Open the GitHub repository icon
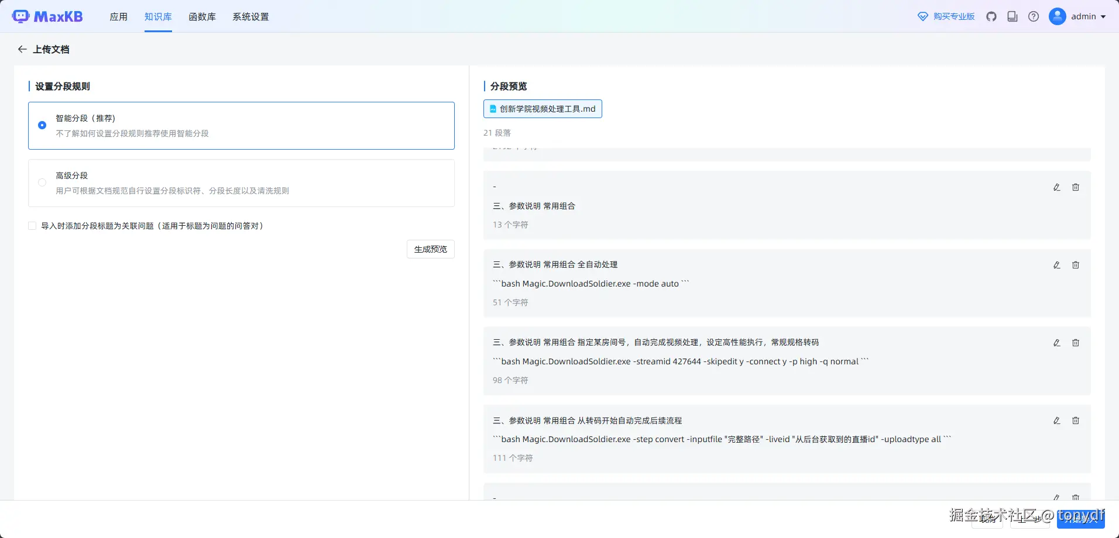This screenshot has height=538, width=1119. [x=991, y=16]
